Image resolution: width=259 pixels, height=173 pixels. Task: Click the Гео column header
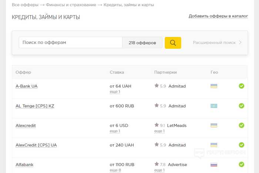point(214,72)
